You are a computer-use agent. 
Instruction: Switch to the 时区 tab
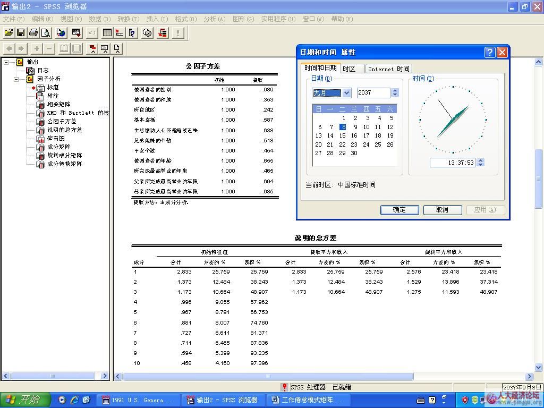point(352,69)
